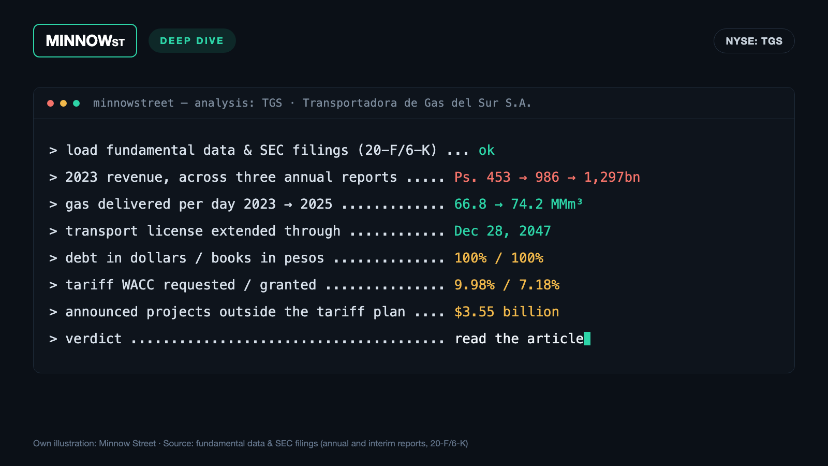Screen dimensions: 828x466
Task: Click the green 'ok' status
Action: (x=486, y=150)
